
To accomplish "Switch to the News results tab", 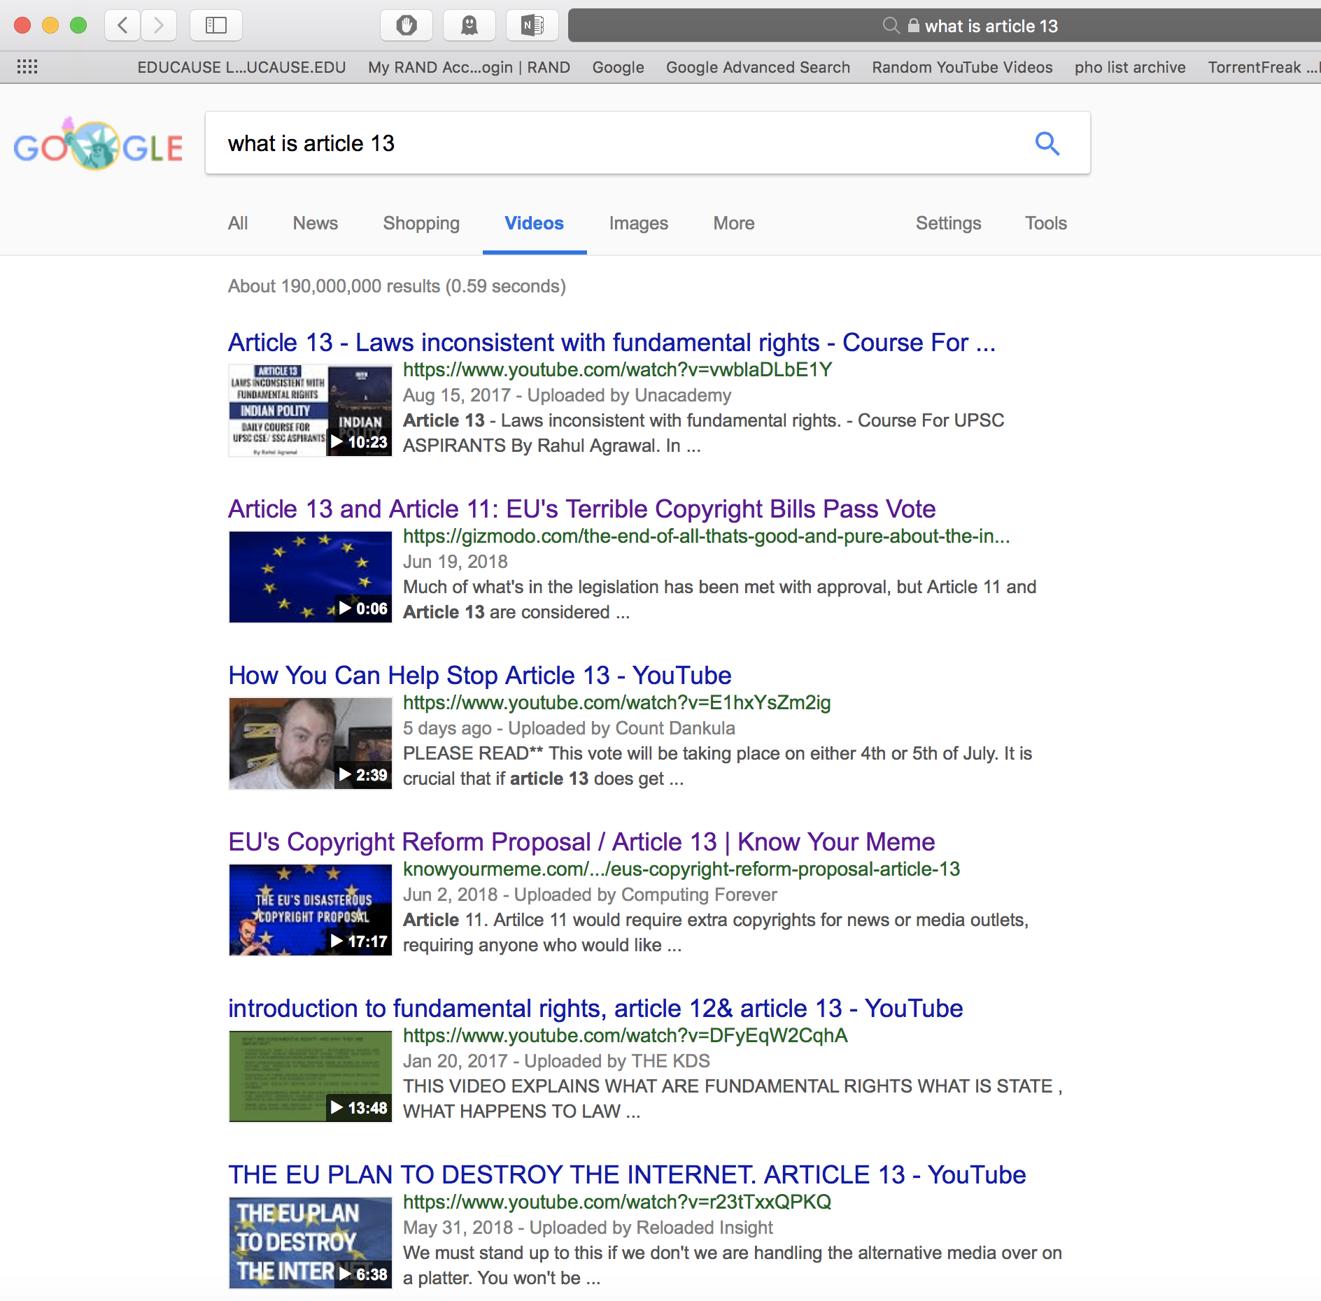I will tap(315, 223).
